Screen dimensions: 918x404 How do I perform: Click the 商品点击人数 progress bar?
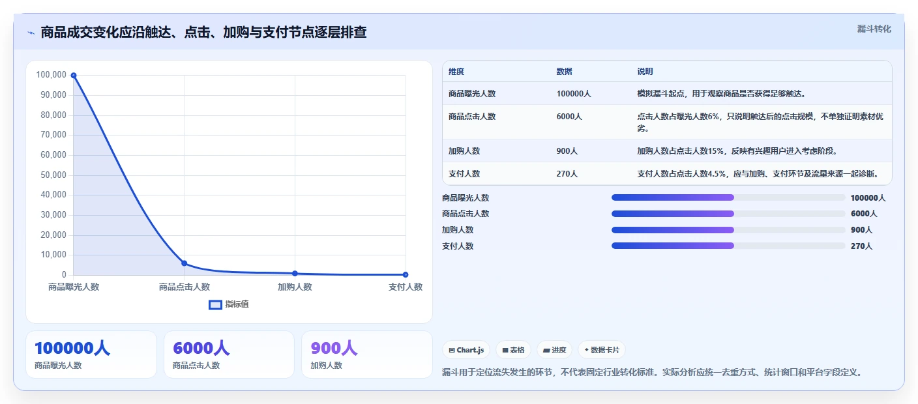pyautogui.click(x=728, y=214)
